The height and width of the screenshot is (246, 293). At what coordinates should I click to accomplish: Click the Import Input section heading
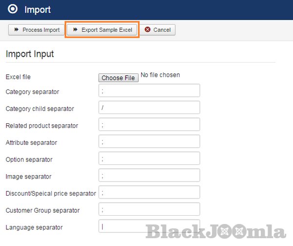[30, 54]
